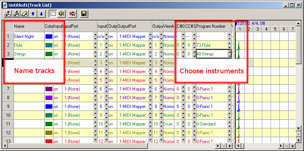
Task: Toggle input 'on' for track 11
Action: tap(57, 124)
